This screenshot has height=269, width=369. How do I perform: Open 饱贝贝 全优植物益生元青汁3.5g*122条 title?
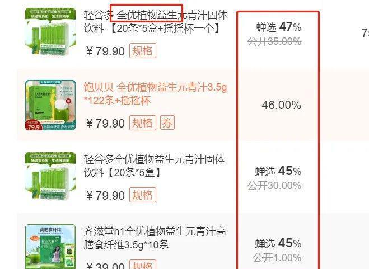155,94
